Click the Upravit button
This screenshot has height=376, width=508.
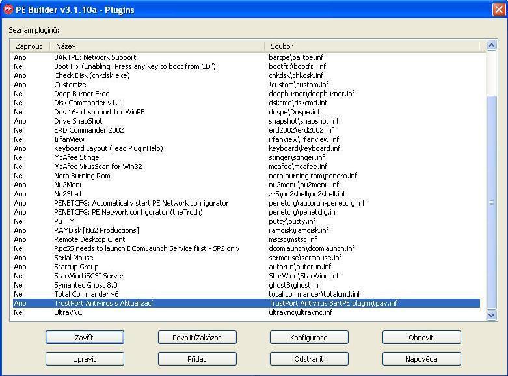click(85, 359)
